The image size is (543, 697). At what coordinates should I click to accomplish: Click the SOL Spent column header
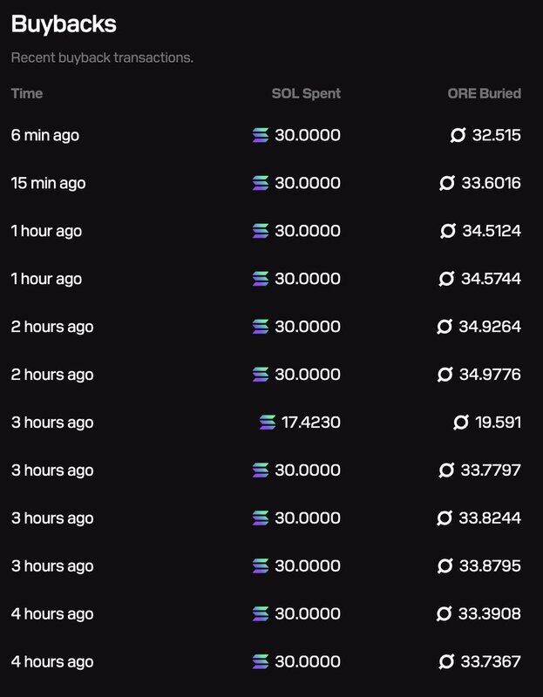(x=306, y=93)
